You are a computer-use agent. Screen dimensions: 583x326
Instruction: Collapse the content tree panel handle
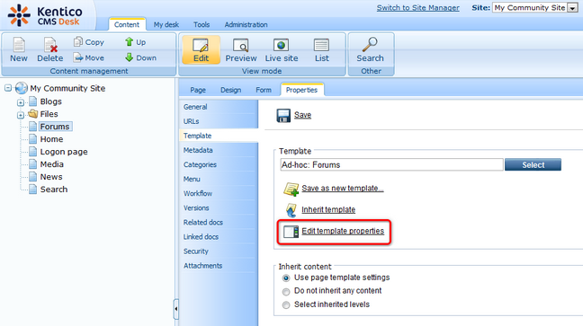point(175,309)
